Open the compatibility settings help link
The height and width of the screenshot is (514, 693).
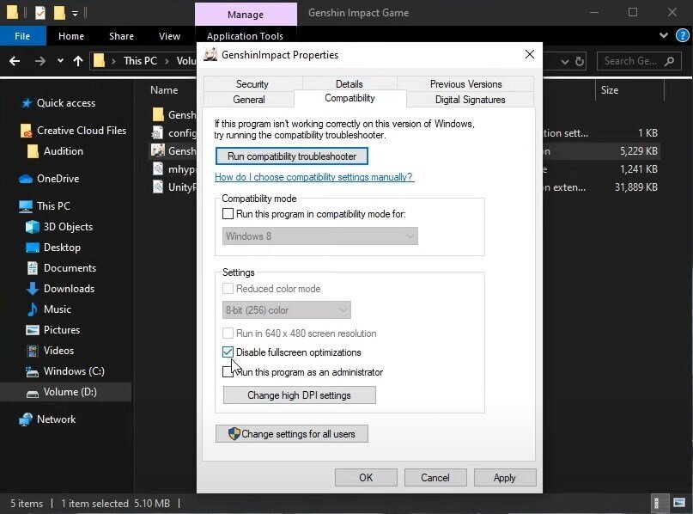point(313,177)
